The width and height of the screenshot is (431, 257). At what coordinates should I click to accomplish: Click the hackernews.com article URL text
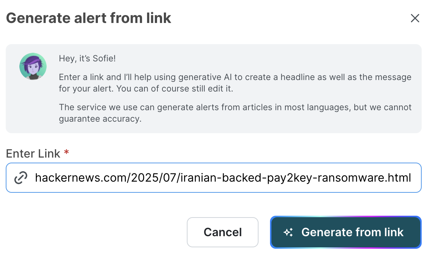click(222, 177)
